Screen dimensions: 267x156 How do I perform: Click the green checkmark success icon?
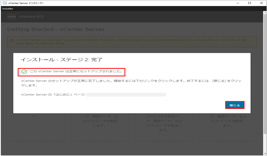click(24, 72)
